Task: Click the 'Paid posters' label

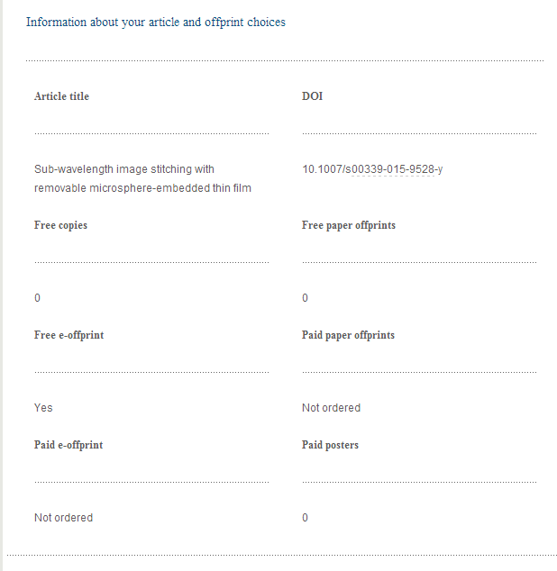Action: pos(330,445)
